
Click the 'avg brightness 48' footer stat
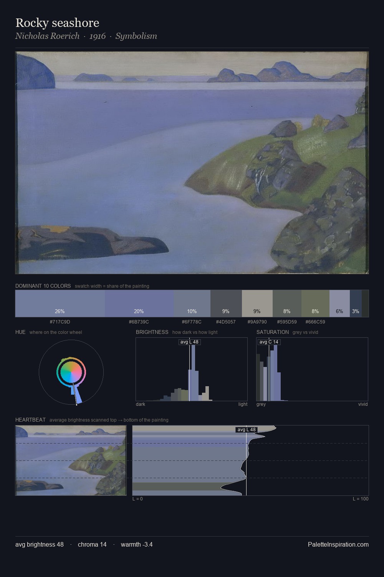point(40,544)
